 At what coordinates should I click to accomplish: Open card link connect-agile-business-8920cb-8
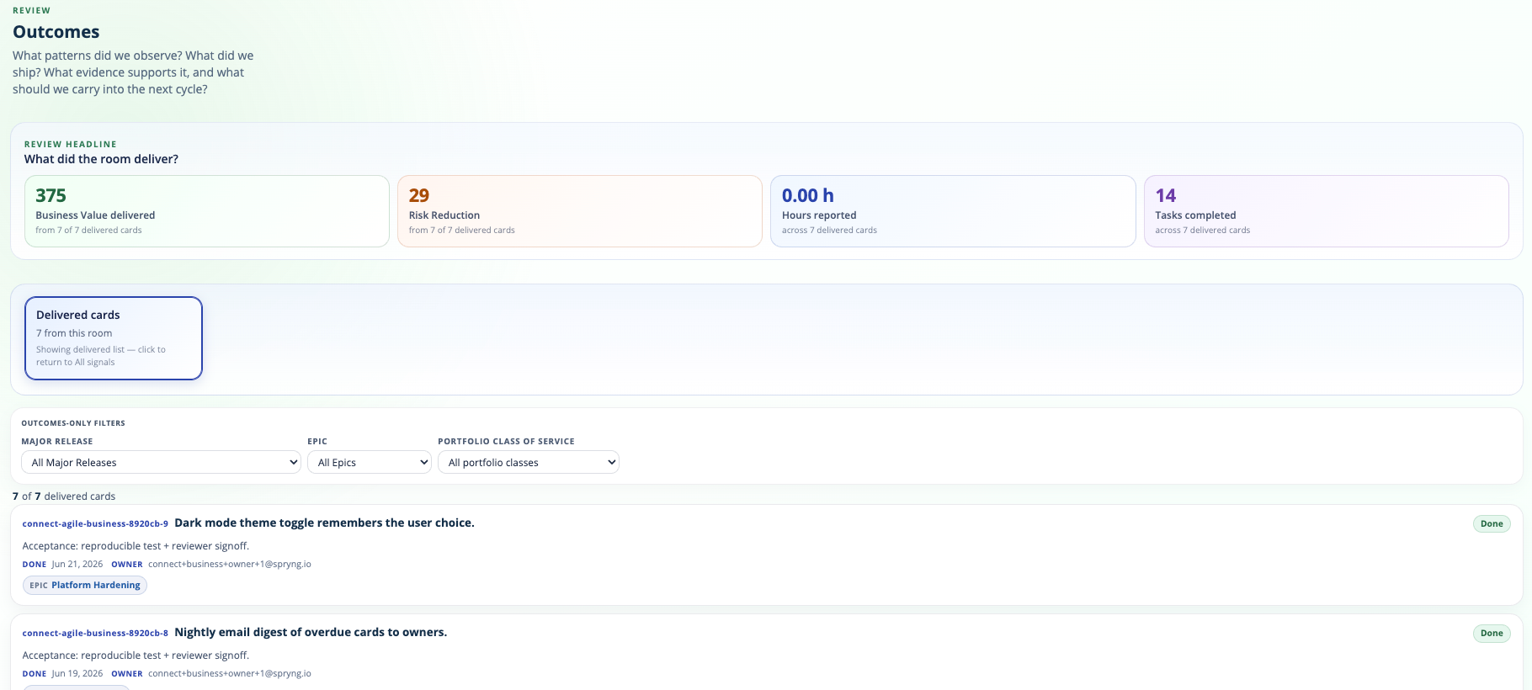coord(95,633)
